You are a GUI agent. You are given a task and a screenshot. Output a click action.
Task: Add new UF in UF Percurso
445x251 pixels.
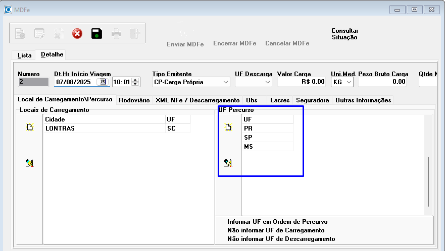[228, 128]
